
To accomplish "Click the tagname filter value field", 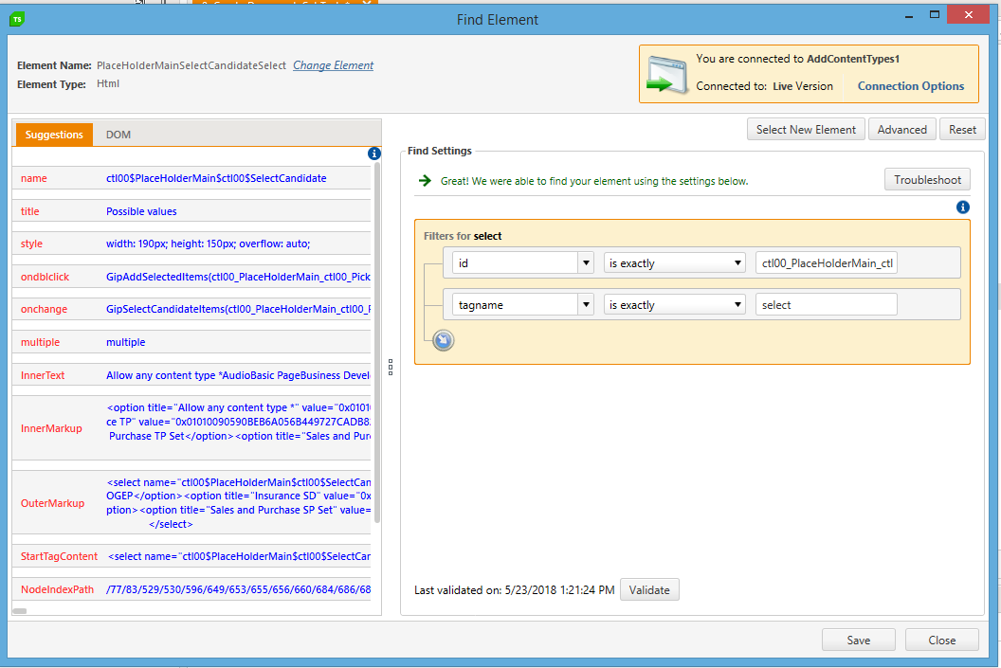I will (826, 305).
